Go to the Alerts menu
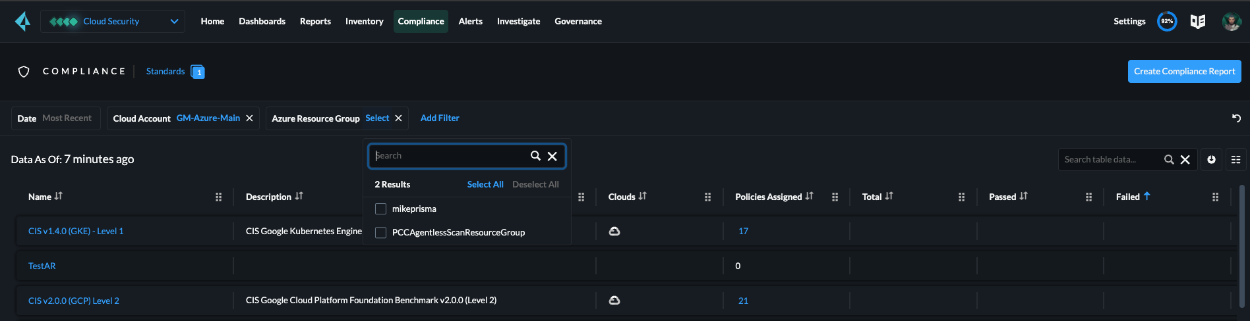This screenshot has width=1250, height=321. pos(470,22)
